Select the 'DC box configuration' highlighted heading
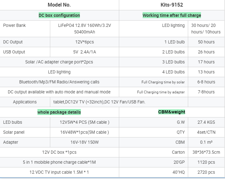Screen dimensions: 225x179 59,15
